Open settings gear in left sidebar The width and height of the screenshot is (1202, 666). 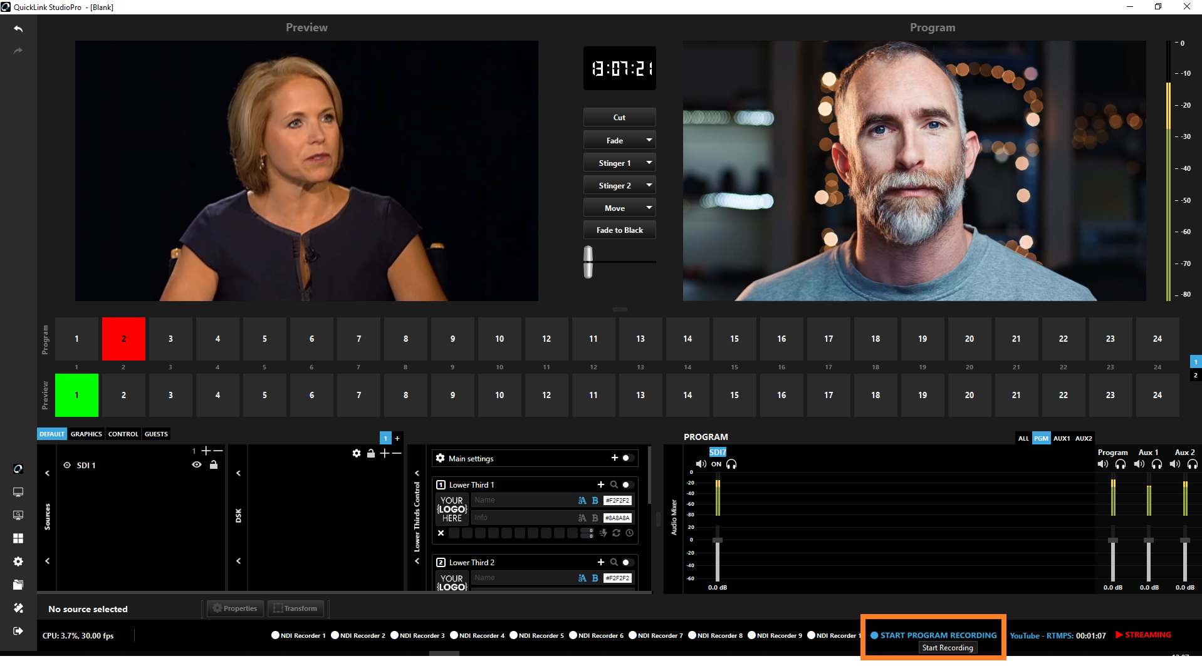click(x=18, y=561)
